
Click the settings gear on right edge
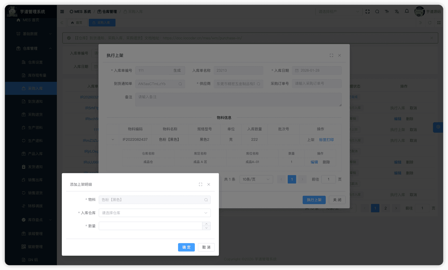click(438, 127)
